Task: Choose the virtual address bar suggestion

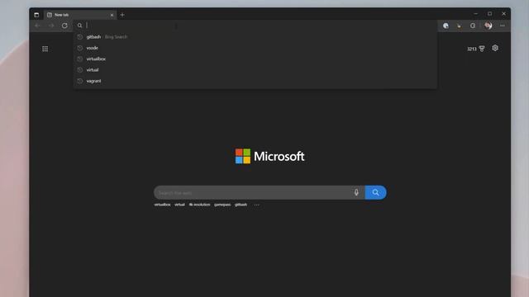Action: point(255,69)
